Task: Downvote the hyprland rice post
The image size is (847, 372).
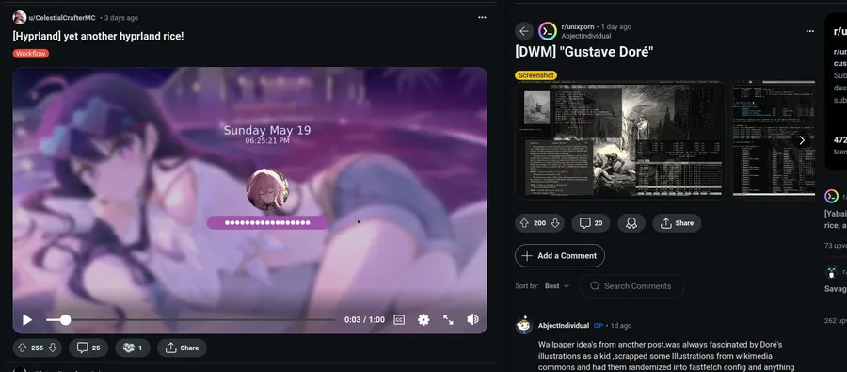Action: click(x=53, y=348)
